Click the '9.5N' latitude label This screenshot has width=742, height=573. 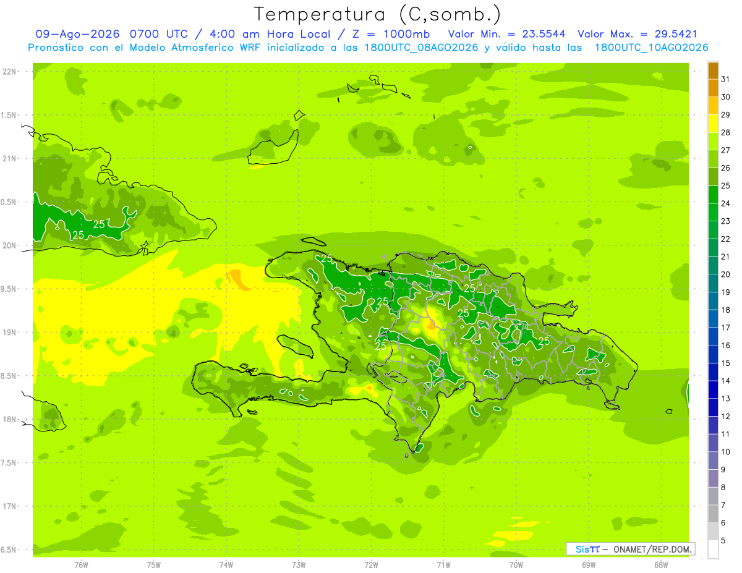click(x=9, y=289)
